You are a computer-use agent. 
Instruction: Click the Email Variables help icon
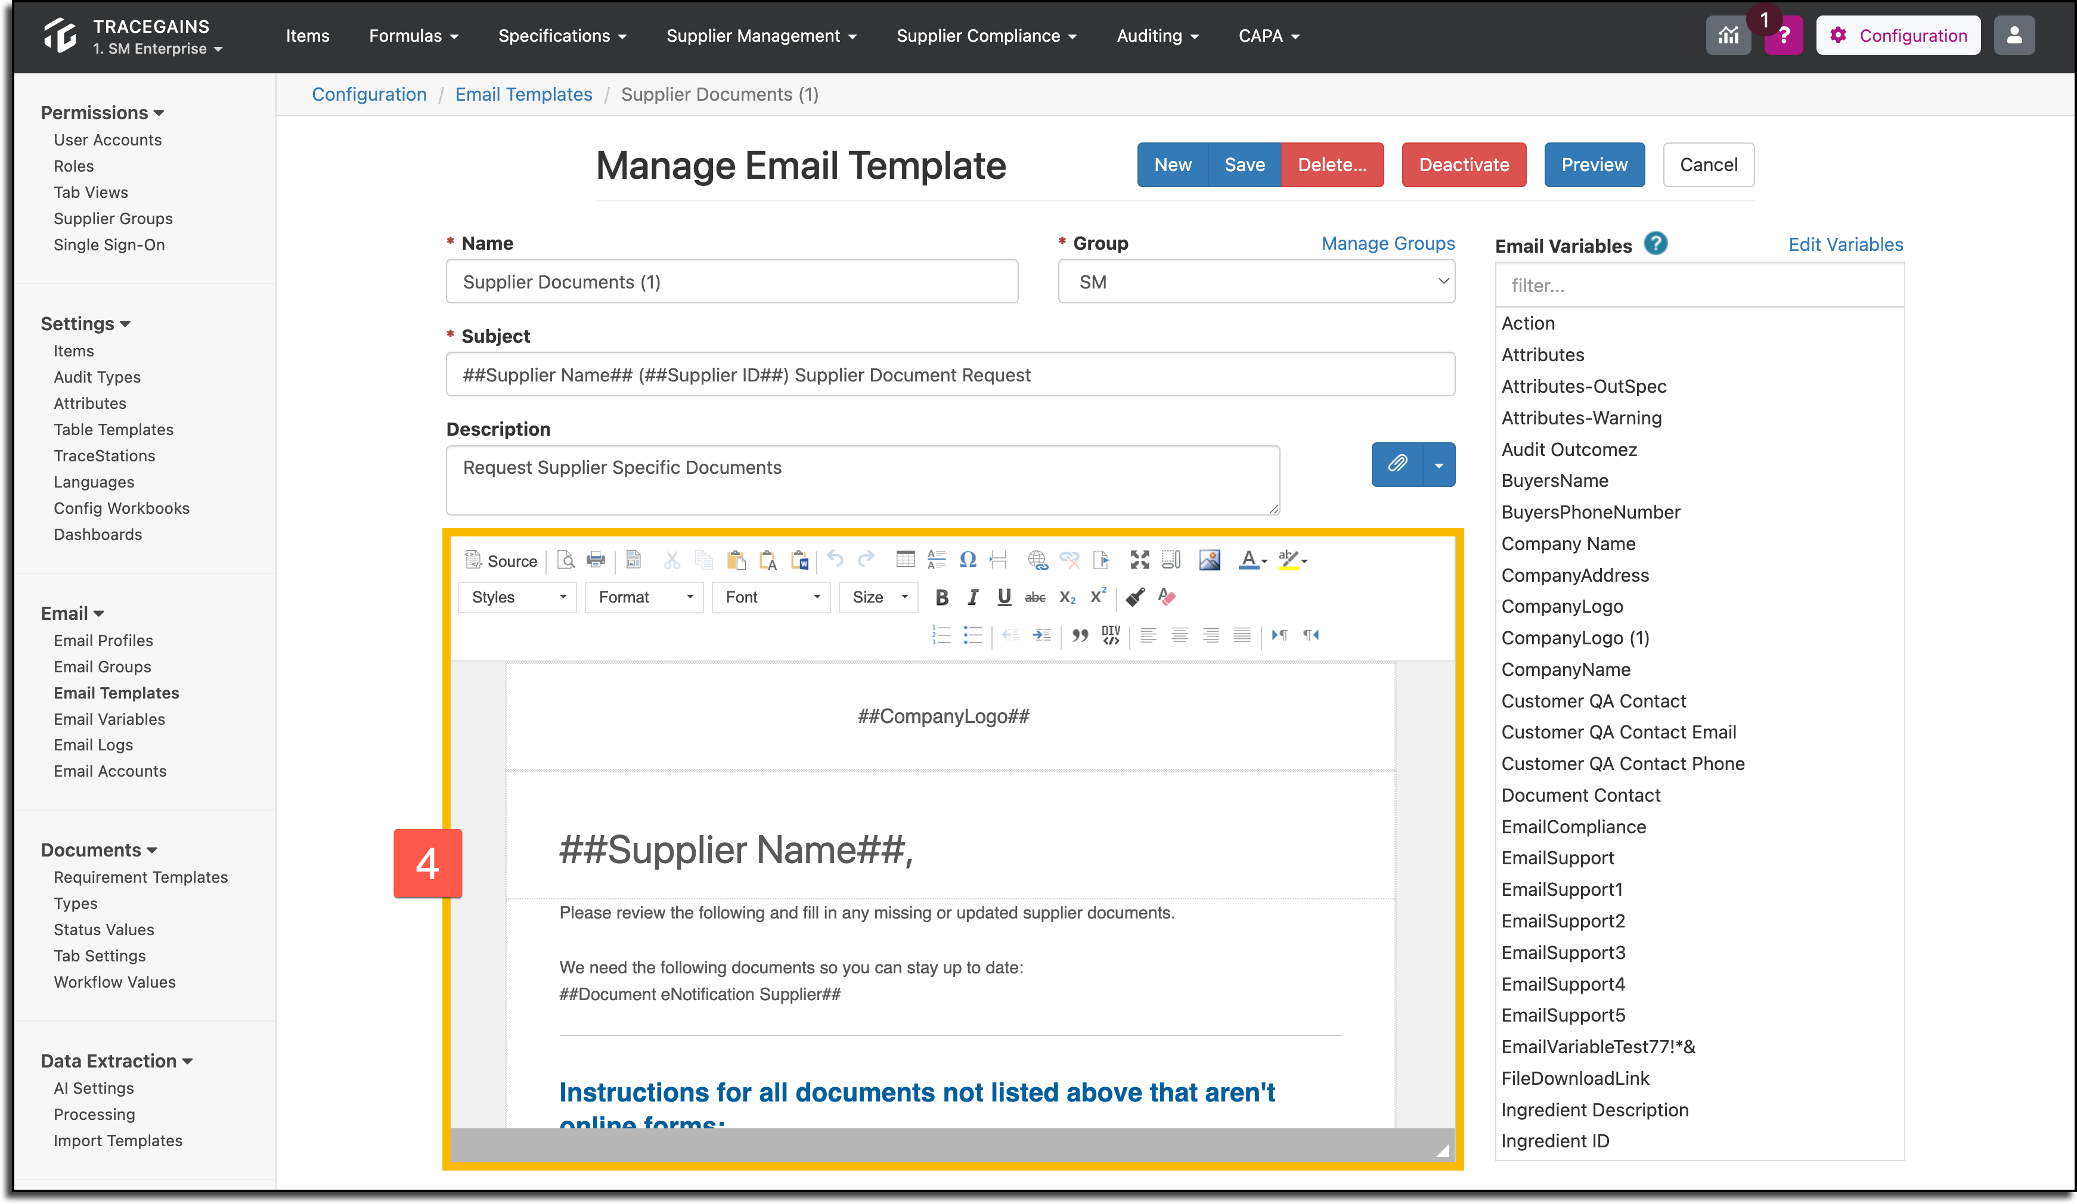[x=1655, y=244]
